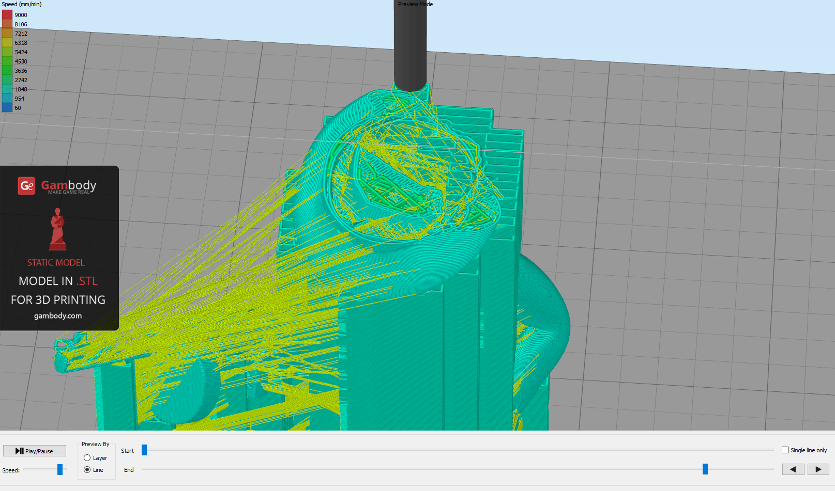Screen dimensions: 835x491
Task: Click the blue 60 speed legend swatch
Action: click(x=7, y=108)
